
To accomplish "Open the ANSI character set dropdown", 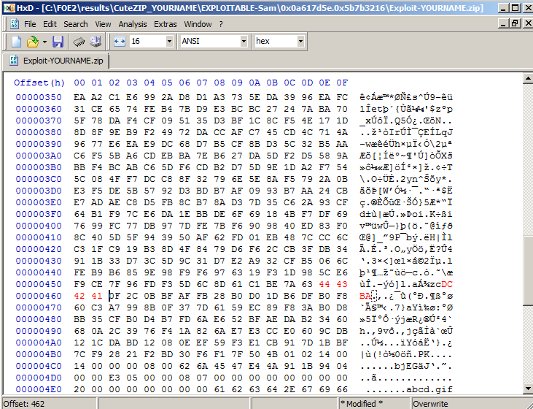I will [244, 42].
